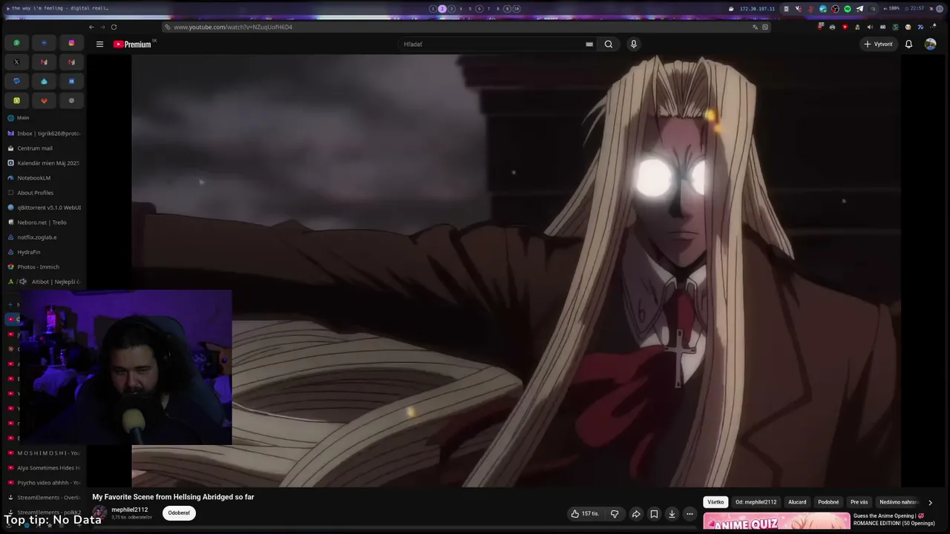The height and width of the screenshot is (534, 950).
Task: Click the YouTube search magnifier button
Action: (x=609, y=44)
